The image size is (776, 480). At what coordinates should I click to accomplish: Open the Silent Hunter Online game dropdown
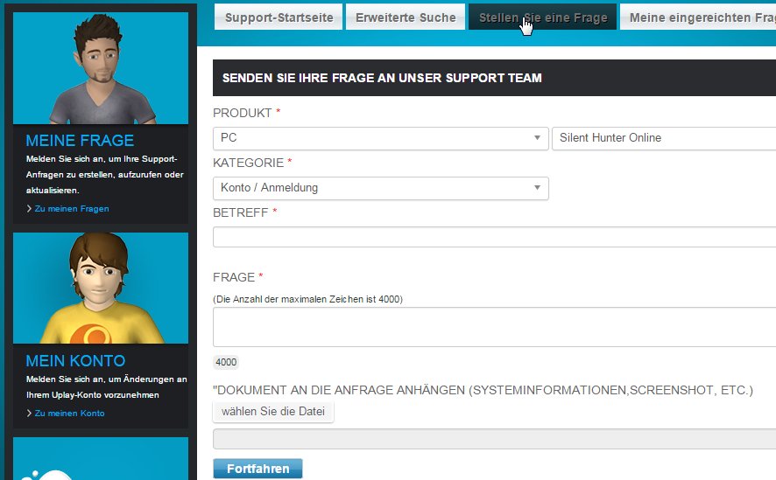point(663,138)
